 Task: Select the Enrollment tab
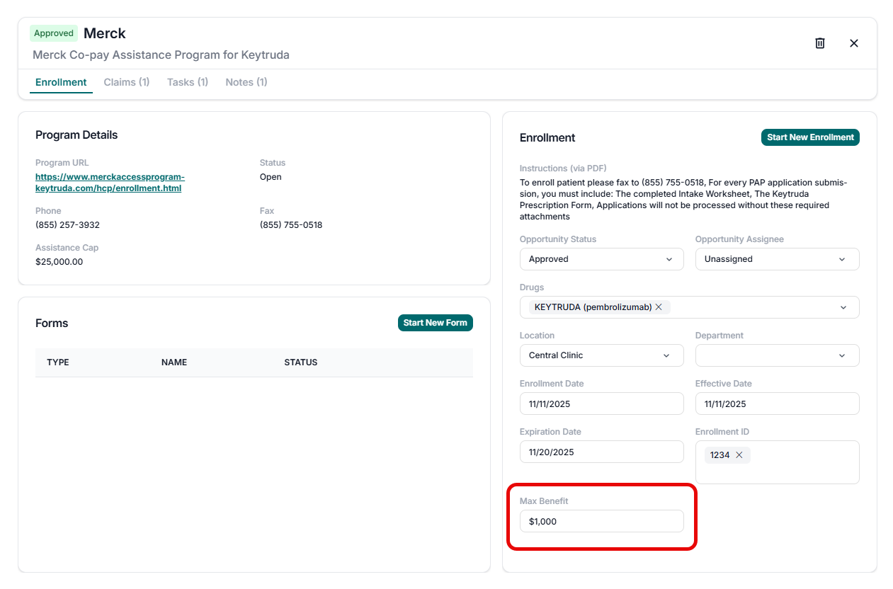point(61,82)
